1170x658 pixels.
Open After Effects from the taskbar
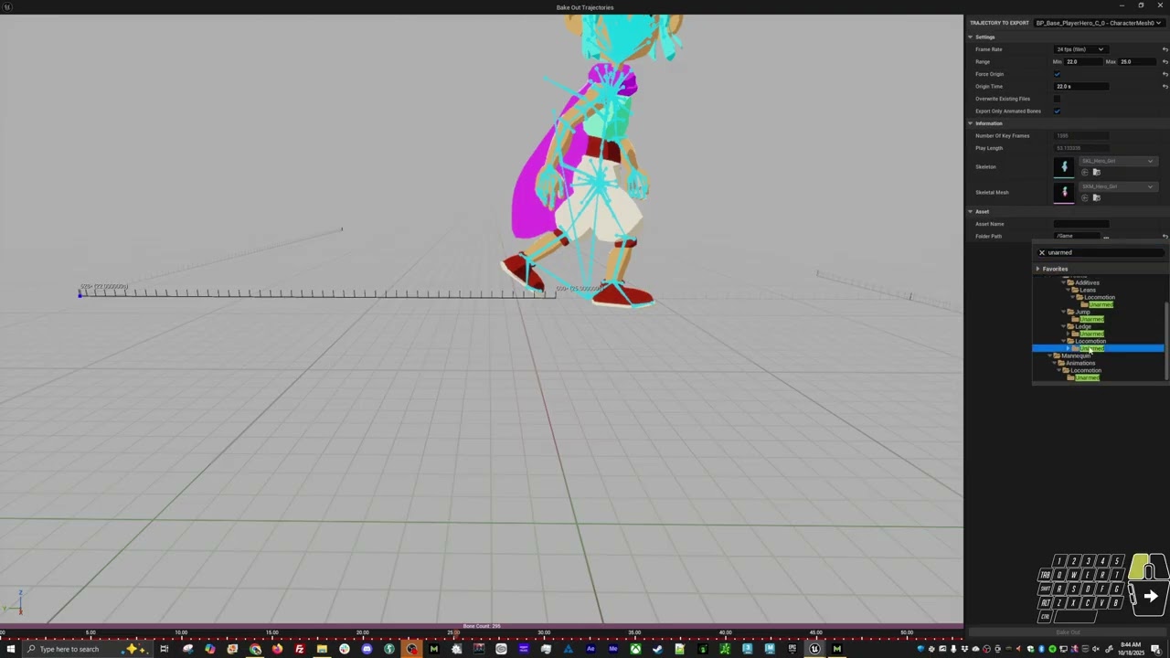click(x=590, y=649)
